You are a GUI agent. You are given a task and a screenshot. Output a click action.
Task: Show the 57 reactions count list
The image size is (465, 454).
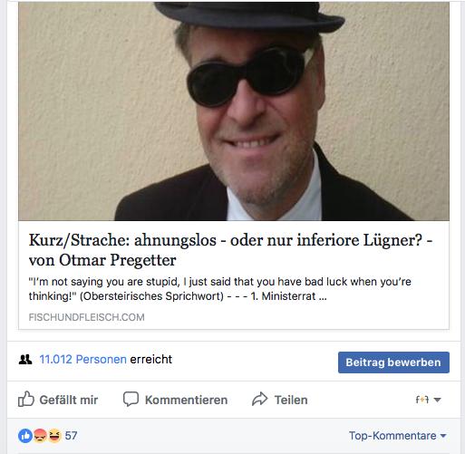point(71,436)
